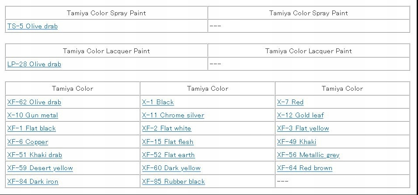The image size is (418, 195).
Task: Open the XF-52 Flat earth link
Action: click(168, 155)
